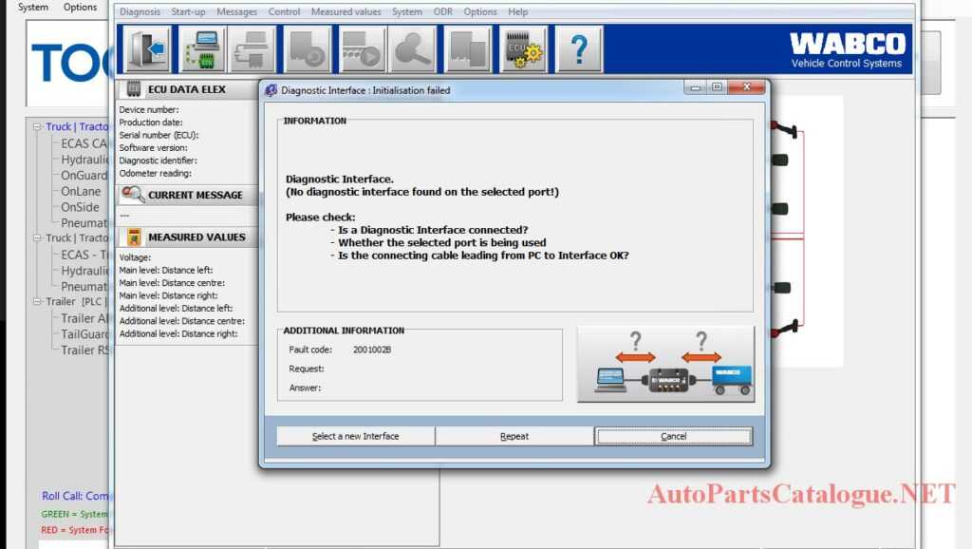Viewport: 972px width, 549px height.
Task: Collapse the first Truck | Tractor tree node
Action: tap(38, 126)
